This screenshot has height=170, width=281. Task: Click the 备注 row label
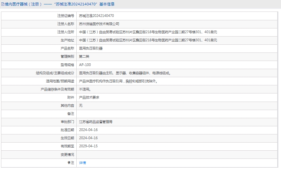pyautogui.click(x=70, y=114)
